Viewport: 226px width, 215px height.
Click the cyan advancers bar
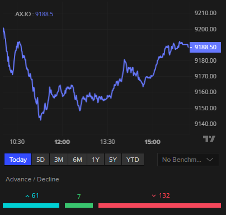[x=31, y=205]
